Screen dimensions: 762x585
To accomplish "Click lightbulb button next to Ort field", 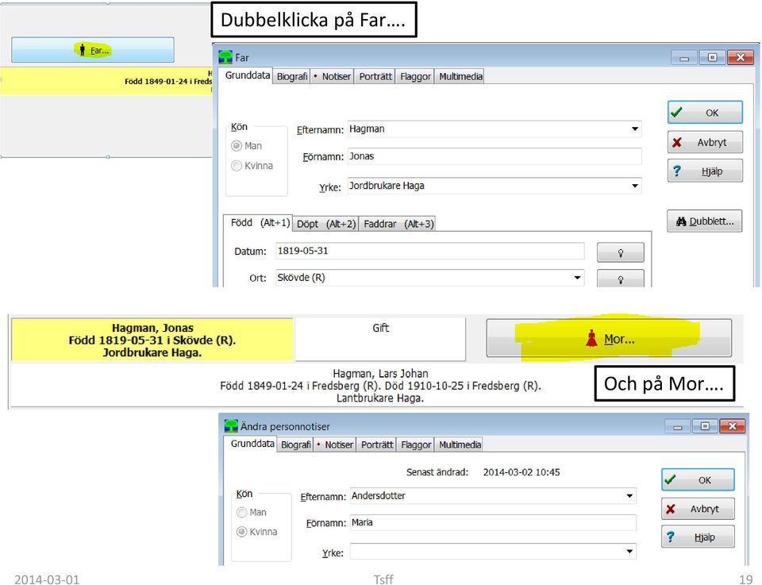I will (x=620, y=279).
